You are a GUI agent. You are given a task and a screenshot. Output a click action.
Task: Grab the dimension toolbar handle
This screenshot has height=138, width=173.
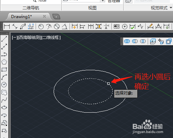point(2,26)
